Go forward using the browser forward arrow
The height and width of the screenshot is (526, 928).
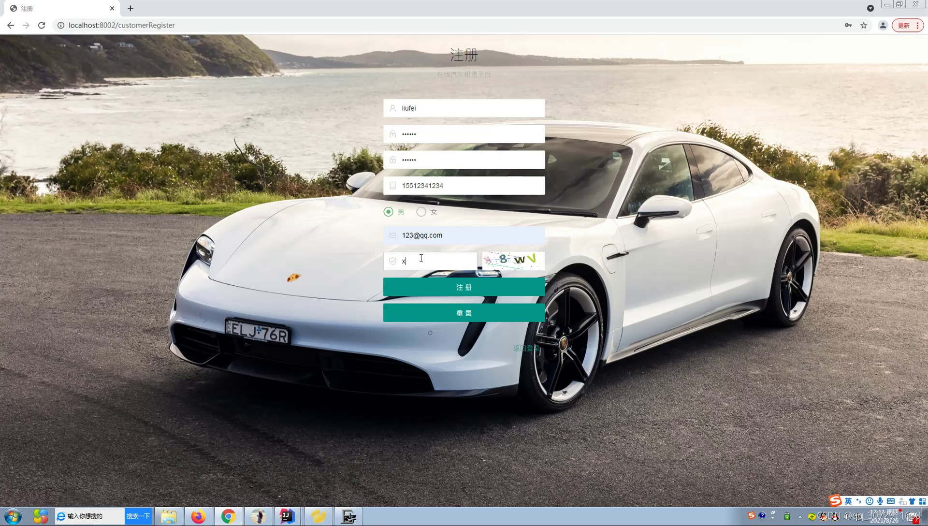click(x=26, y=25)
